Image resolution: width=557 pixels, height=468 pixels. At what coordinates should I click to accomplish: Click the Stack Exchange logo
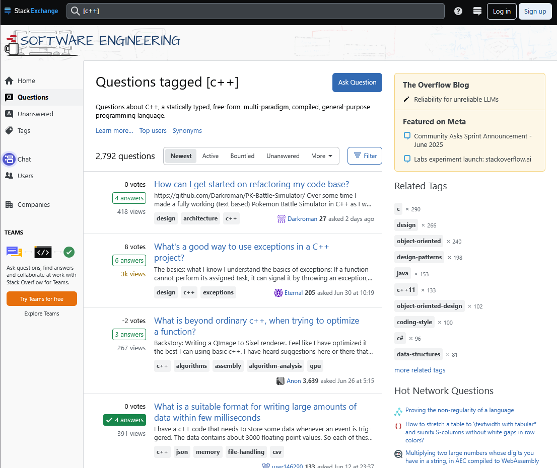[x=31, y=11]
